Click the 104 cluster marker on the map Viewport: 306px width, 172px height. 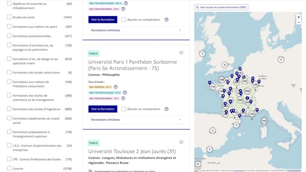(x=264, y=121)
